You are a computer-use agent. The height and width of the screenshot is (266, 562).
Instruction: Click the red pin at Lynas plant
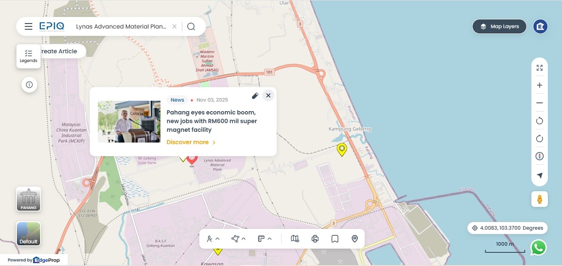(192, 160)
